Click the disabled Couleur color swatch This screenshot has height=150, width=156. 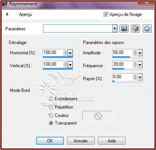pos(98,116)
